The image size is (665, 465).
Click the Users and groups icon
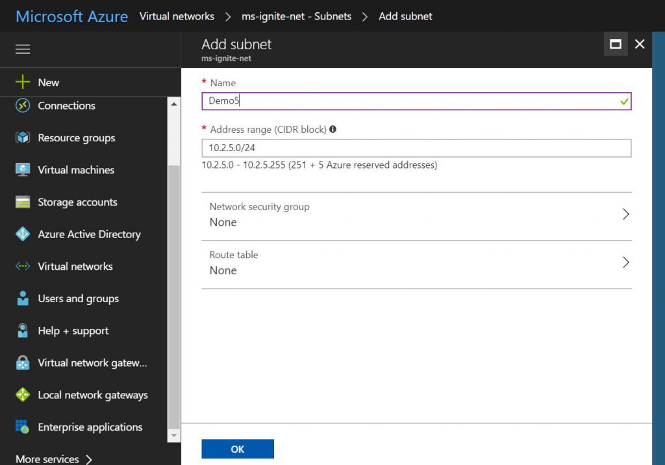(23, 298)
